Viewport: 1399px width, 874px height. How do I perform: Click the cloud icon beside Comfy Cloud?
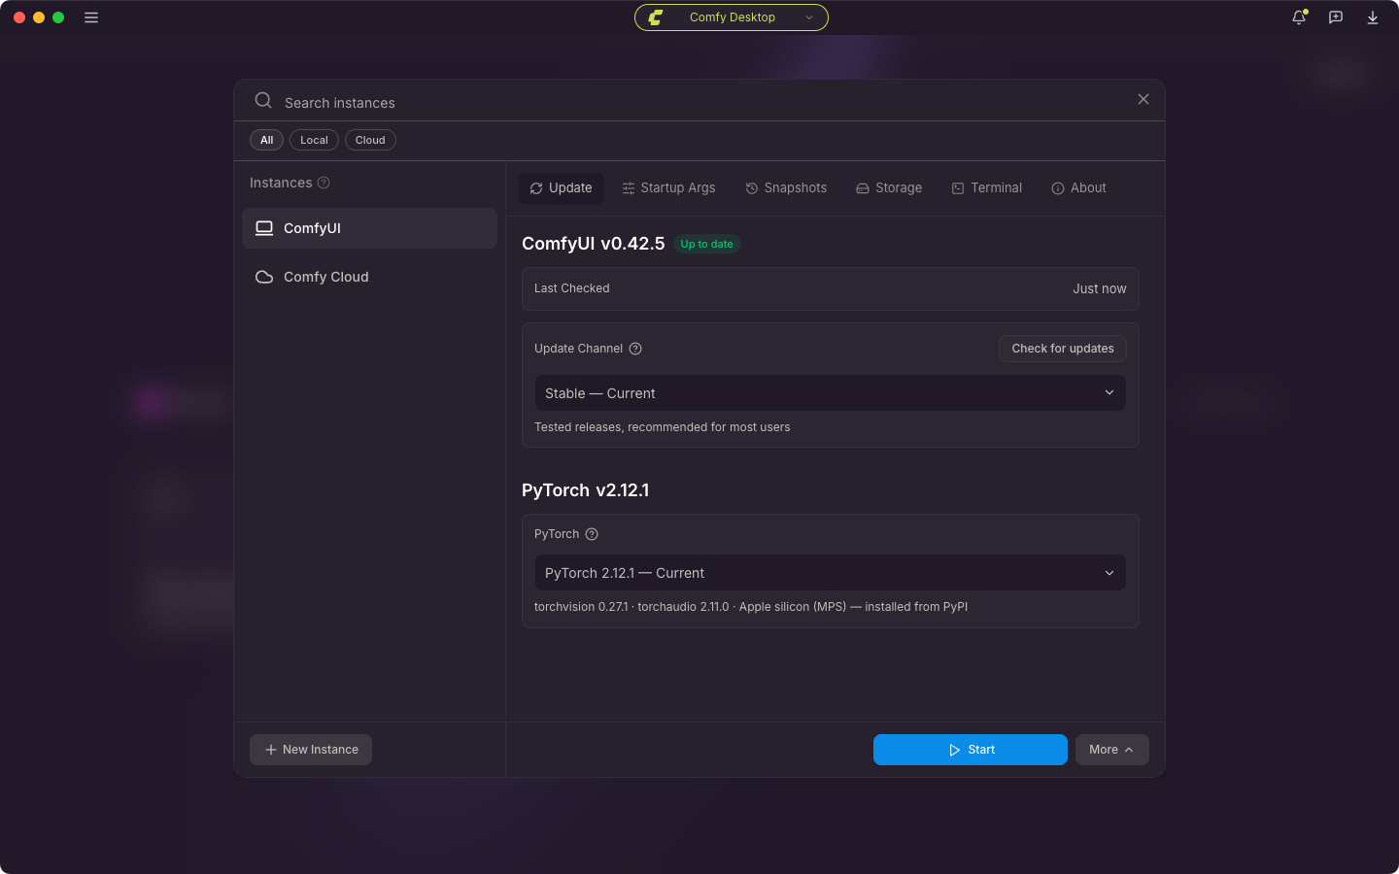[x=264, y=277]
